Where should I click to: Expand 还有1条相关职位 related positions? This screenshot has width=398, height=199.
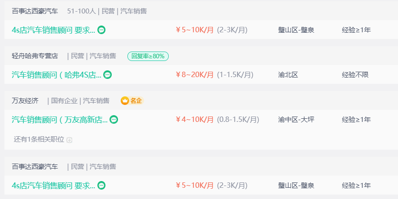[x=39, y=139]
